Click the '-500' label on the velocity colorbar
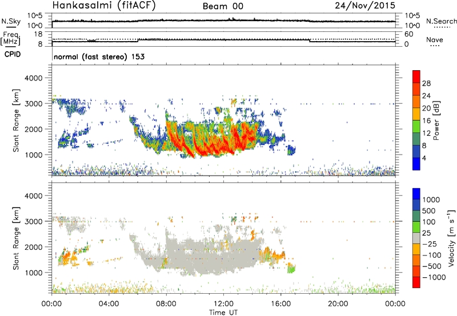 pos(431,266)
